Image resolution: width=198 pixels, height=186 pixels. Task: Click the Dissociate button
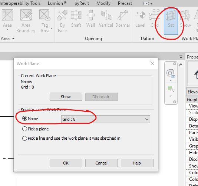pyautogui.click(x=102, y=97)
